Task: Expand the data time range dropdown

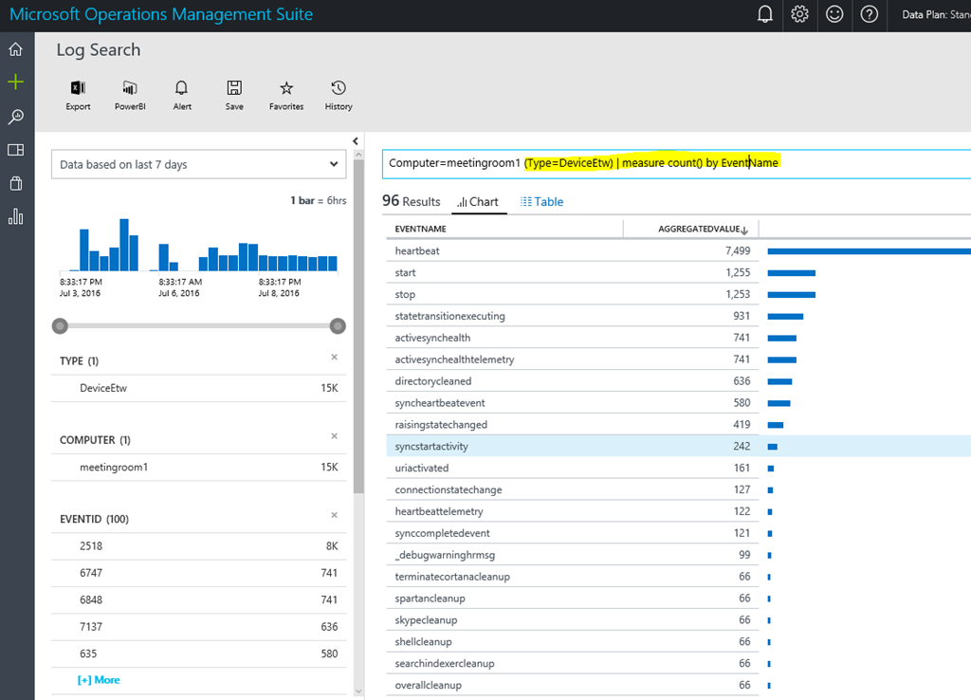Action: (198, 164)
